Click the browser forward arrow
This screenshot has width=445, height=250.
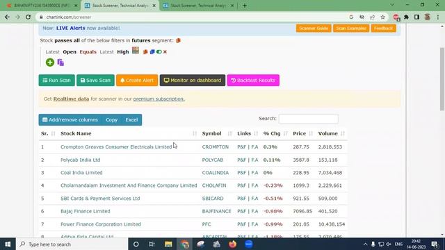[x=17, y=17]
